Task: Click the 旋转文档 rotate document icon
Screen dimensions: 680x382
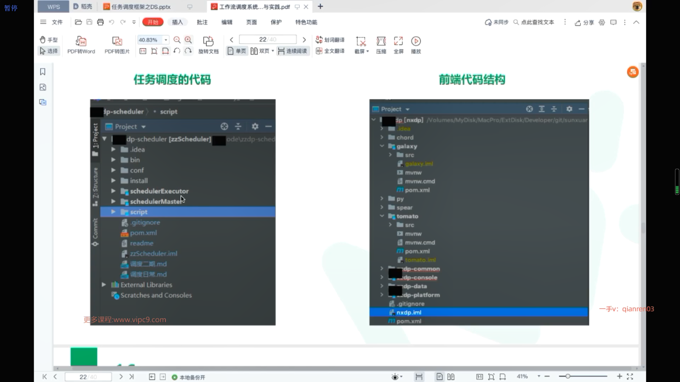Action: (208, 41)
